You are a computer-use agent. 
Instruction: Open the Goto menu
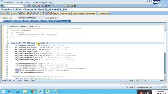pyautogui.click(x=22, y=3)
